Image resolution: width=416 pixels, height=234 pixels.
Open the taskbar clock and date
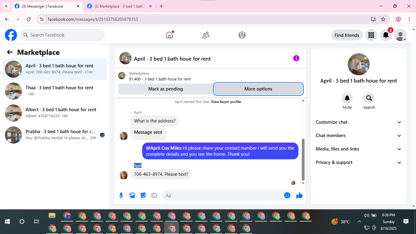389,222
